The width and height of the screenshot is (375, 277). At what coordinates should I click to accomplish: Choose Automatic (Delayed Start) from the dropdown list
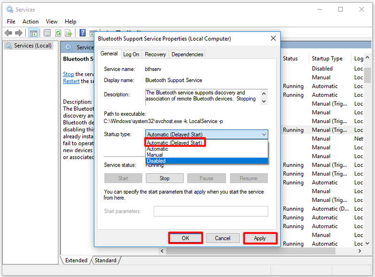174,143
